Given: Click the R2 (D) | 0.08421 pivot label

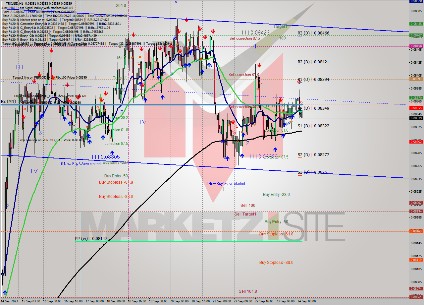Looking at the screenshot, I should pos(313,62).
